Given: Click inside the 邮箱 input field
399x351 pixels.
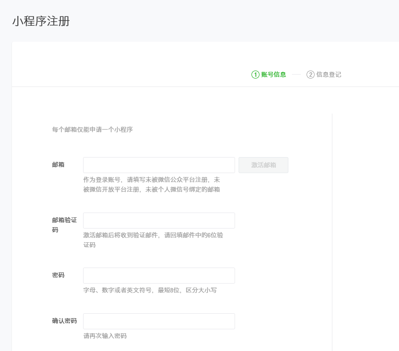Looking at the screenshot, I should tap(159, 165).
